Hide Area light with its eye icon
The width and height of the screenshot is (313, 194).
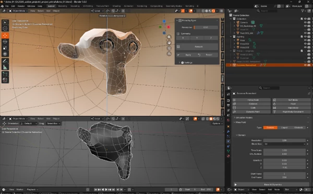pos(305,40)
